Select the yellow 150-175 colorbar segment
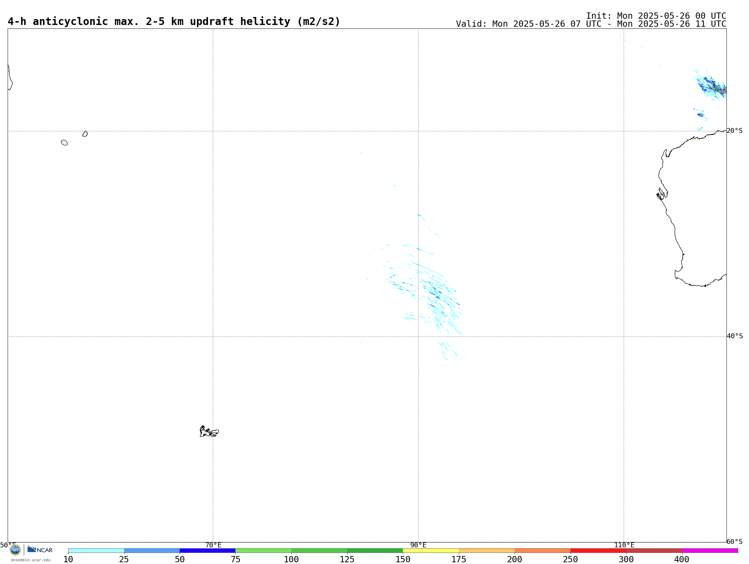Viewport: 749px width, 564px height. click(x=431, y=551)
